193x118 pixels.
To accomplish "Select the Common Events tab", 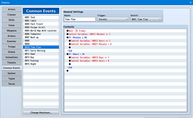I will [x=11, y=68].
